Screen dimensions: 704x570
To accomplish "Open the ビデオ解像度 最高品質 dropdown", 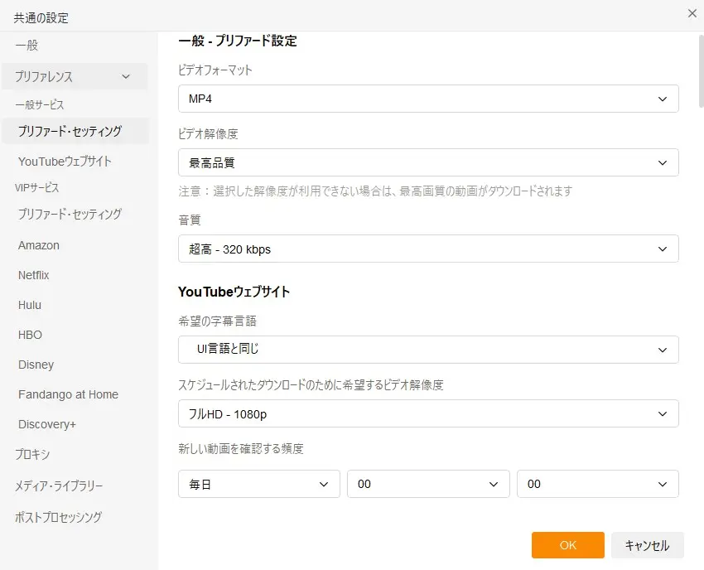I will tap(428, 162).
